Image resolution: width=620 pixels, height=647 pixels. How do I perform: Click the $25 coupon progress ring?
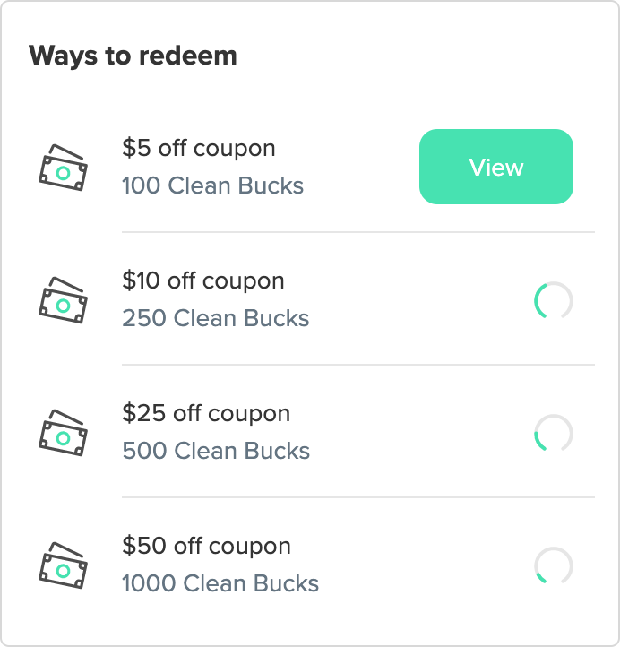(553, 433)
